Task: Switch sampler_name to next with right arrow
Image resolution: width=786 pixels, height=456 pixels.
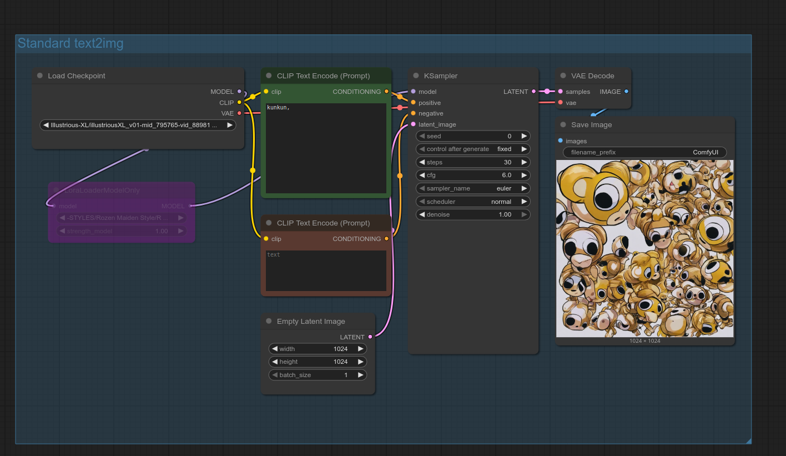Action: 524,188
